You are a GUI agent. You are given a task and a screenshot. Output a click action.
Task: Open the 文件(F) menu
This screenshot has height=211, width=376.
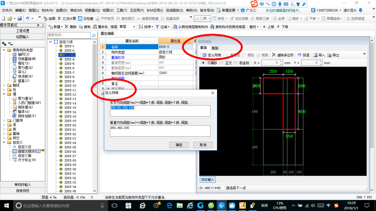pyautogui.click(x=7, y=10)
